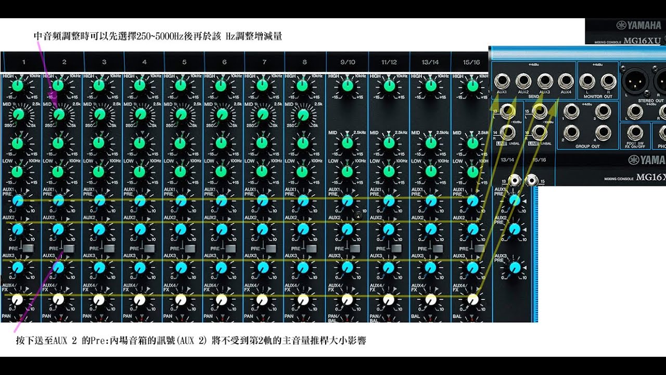Click the "GROUP OUT" panel label
This screenshot has width=666, height=375.
587,146
